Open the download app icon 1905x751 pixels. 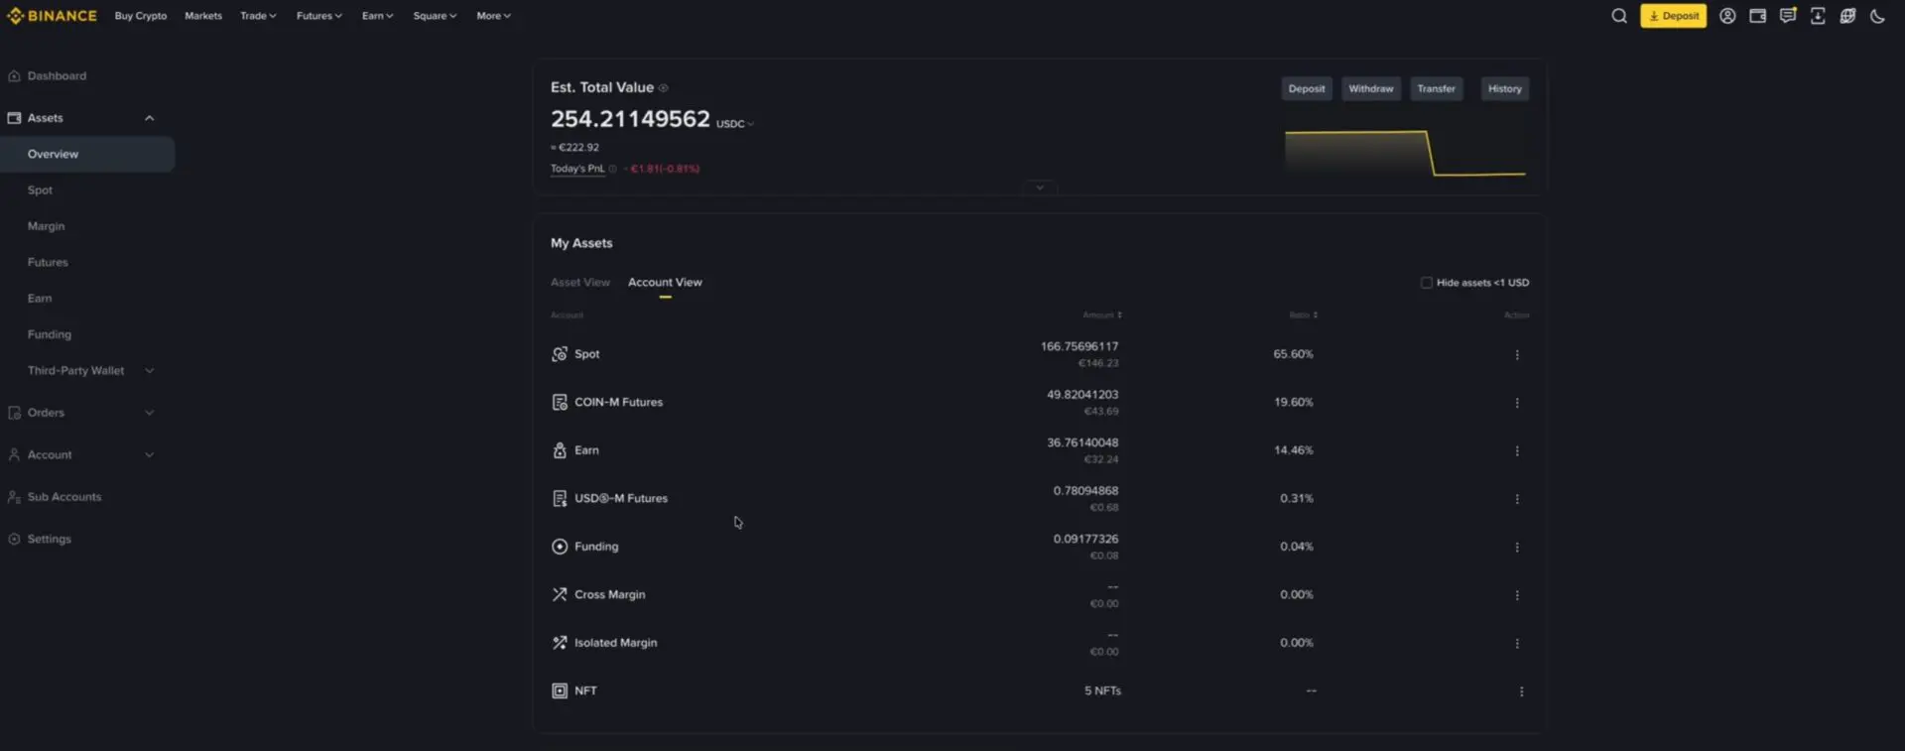[1818, 16]
